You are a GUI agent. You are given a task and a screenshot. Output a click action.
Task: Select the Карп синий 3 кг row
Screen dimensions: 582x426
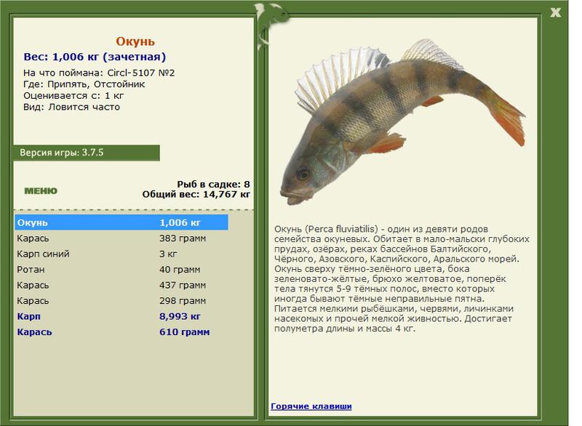121,254
